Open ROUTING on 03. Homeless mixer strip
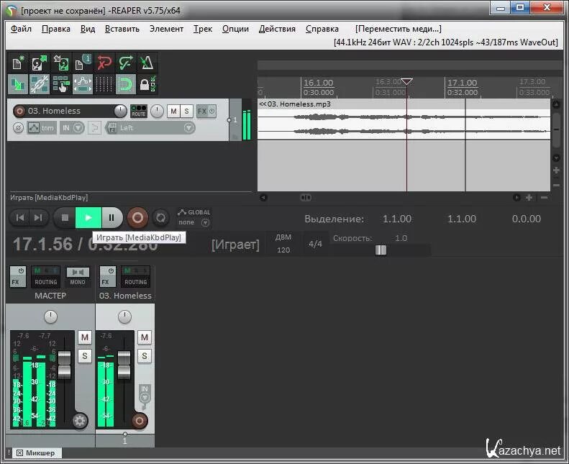The image size is (569, 464). [135, 276]
